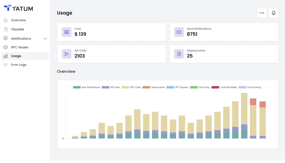This screenshot has height=163, width=285.
Task: Open the Overview page from the sidebar
Action: 18,20
